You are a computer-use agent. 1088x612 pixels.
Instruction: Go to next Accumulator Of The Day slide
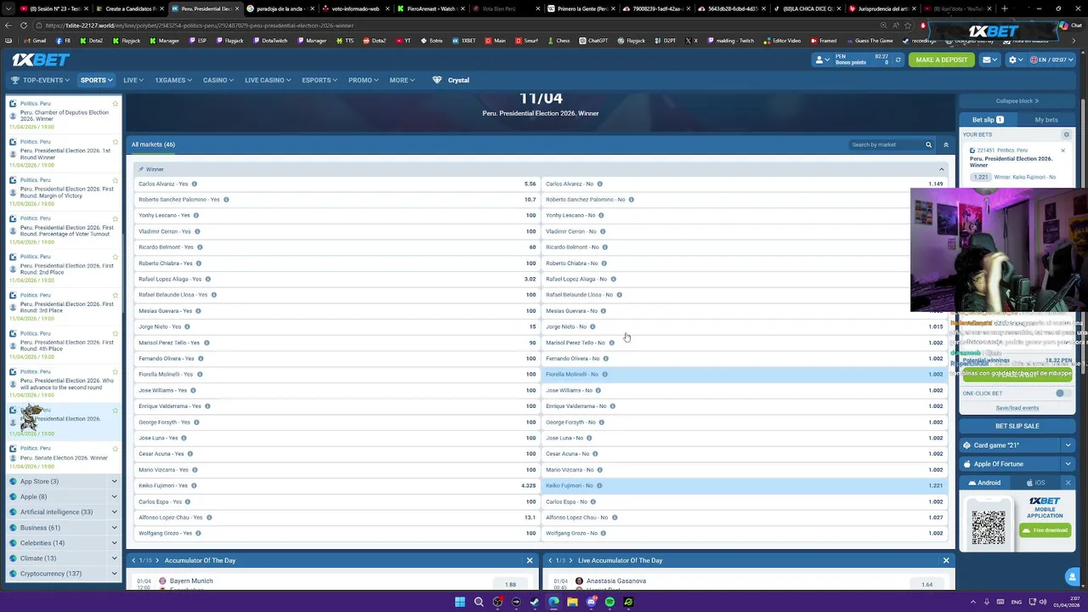tap(157, 560)
